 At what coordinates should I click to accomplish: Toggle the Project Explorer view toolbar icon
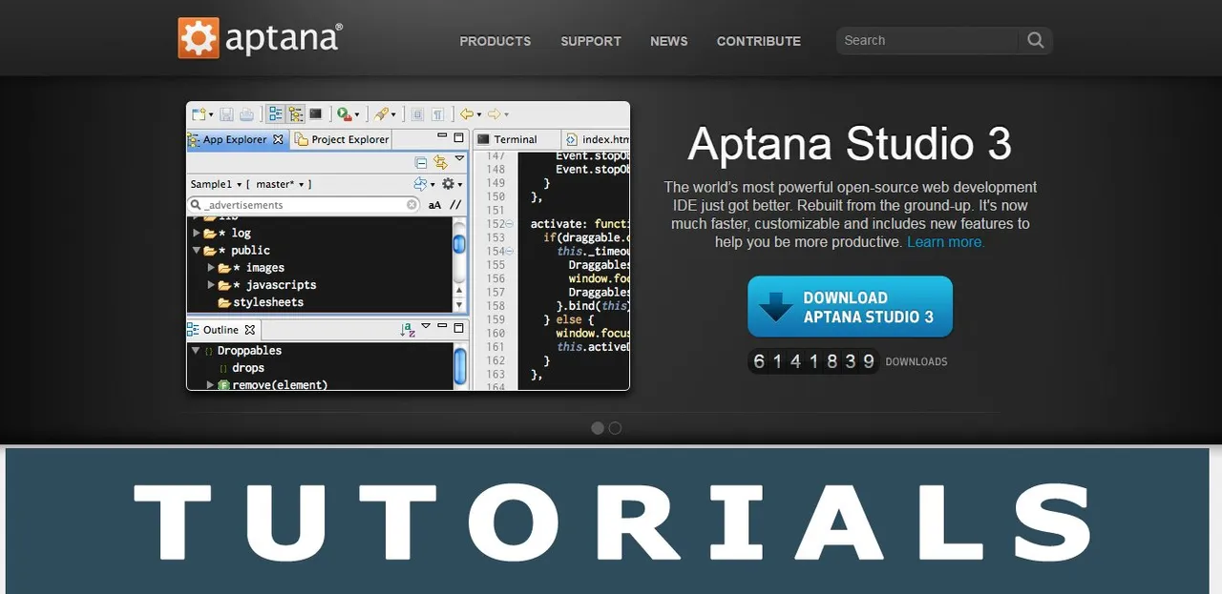[295, 114]
